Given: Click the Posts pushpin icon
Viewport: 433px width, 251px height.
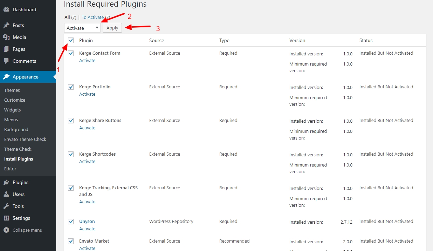Looking at the screenshot, I should click(6, 25).
